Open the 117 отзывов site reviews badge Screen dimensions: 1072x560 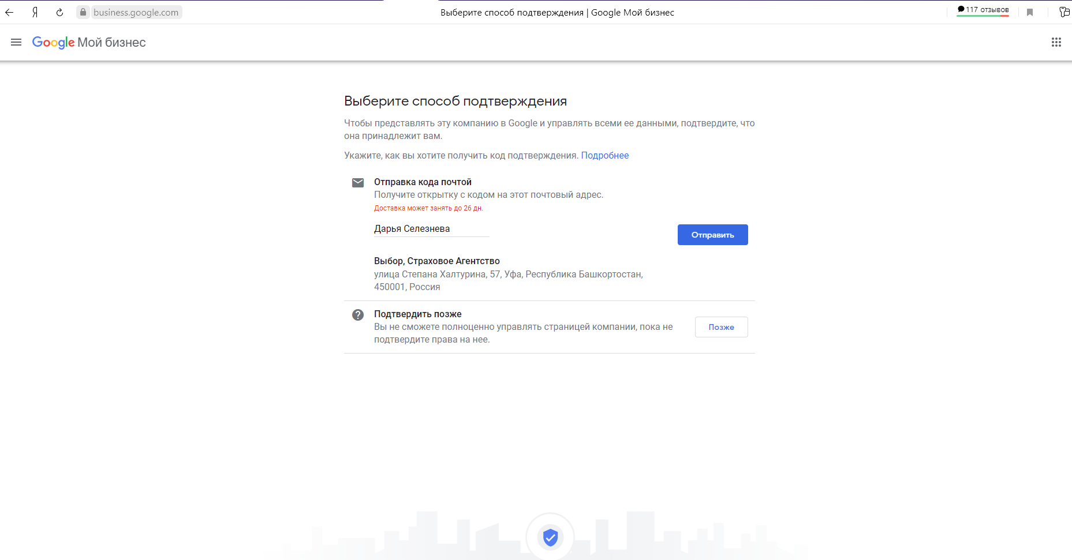click(x=983, y=10)
